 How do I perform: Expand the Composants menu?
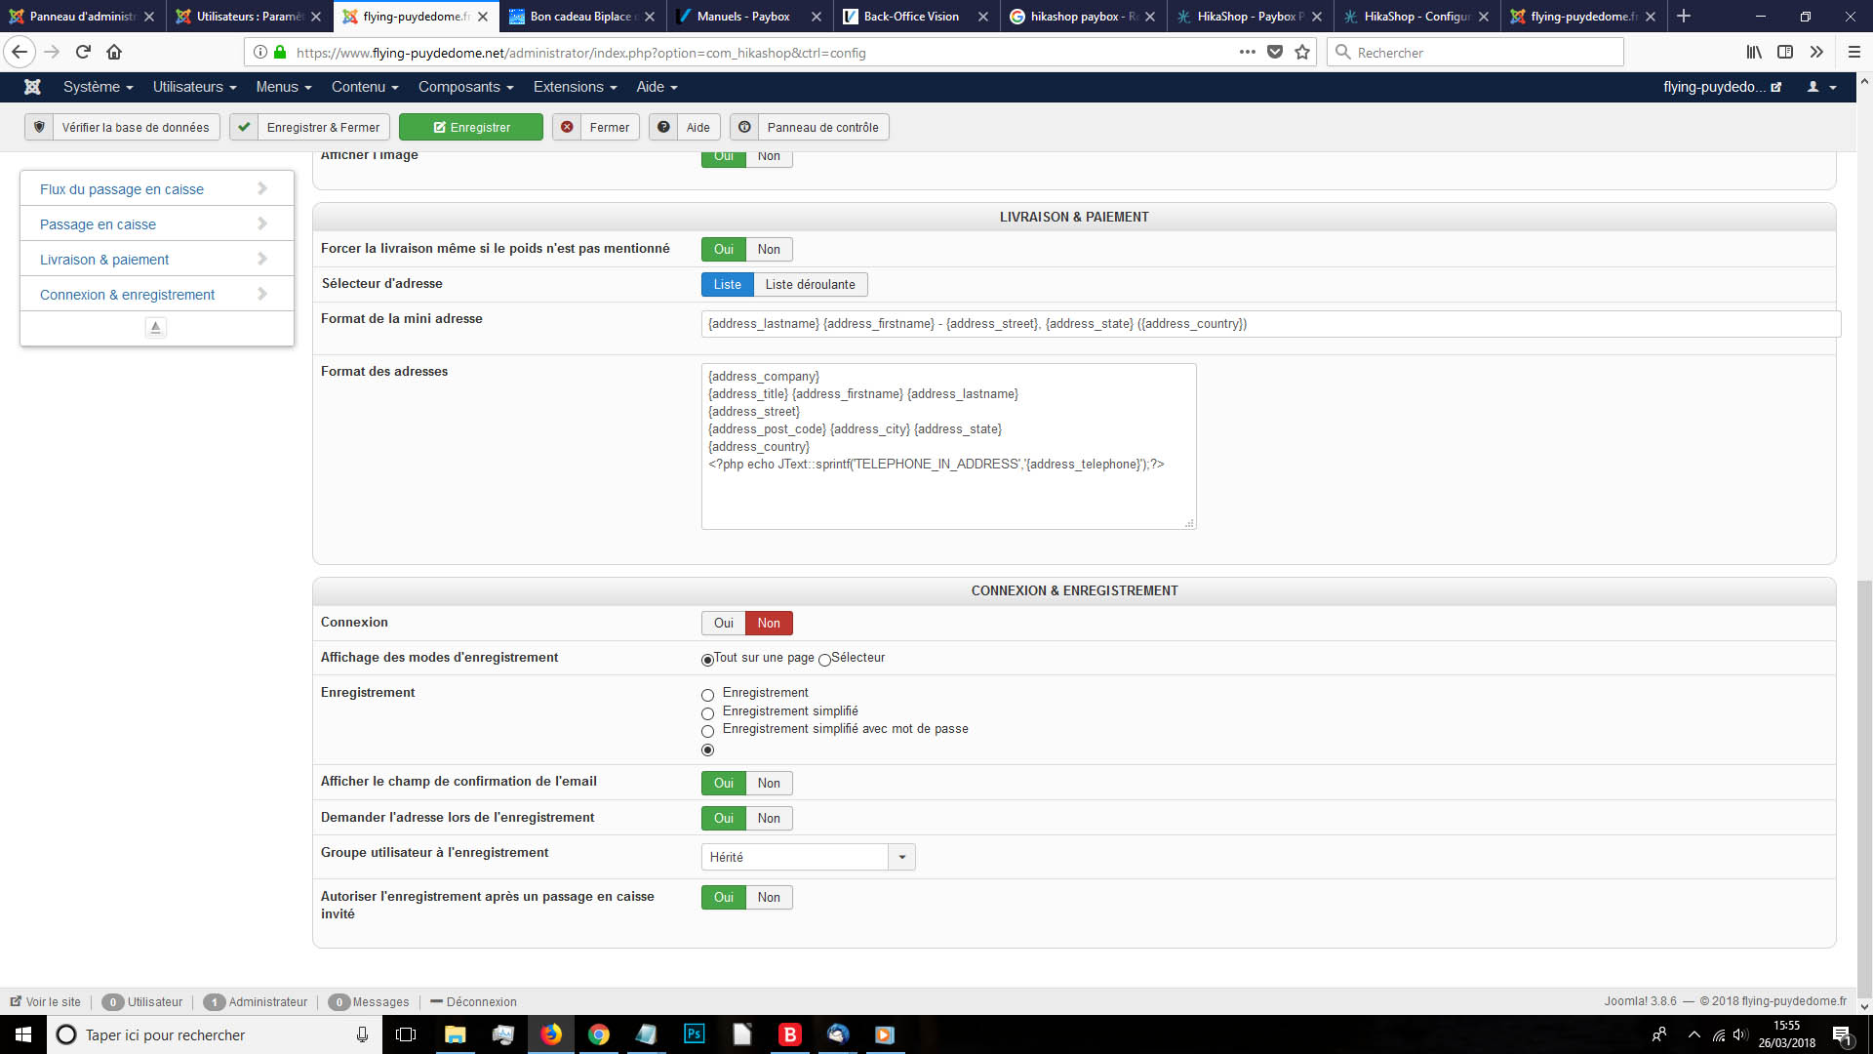pyautogui.click(x=465, y=87)
